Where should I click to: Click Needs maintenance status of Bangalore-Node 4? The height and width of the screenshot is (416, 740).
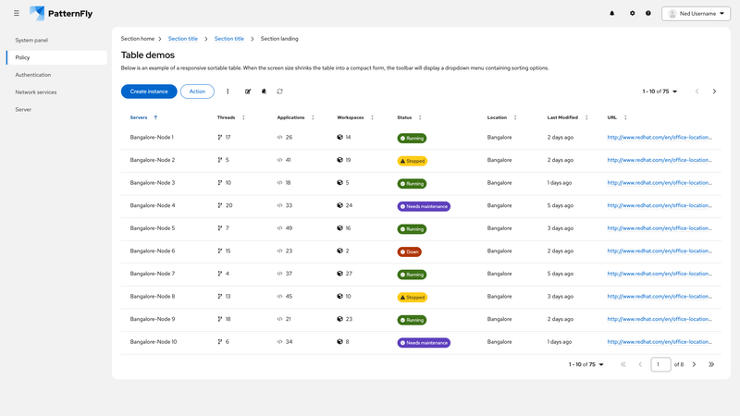pyautogui.click(x=424, y=206)
